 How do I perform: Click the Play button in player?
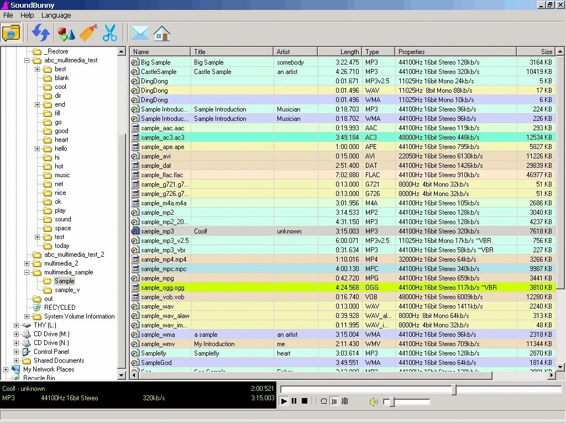tap(284, 401)
